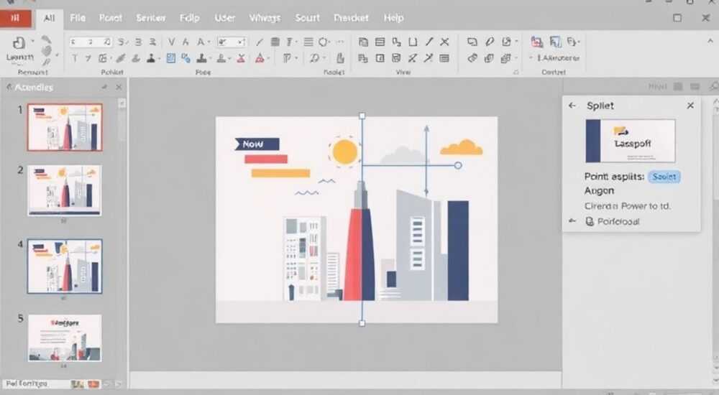Viewport: 719px width, 395px height.
Task: Open the font size combo box
Action: (x=91, y=42)
